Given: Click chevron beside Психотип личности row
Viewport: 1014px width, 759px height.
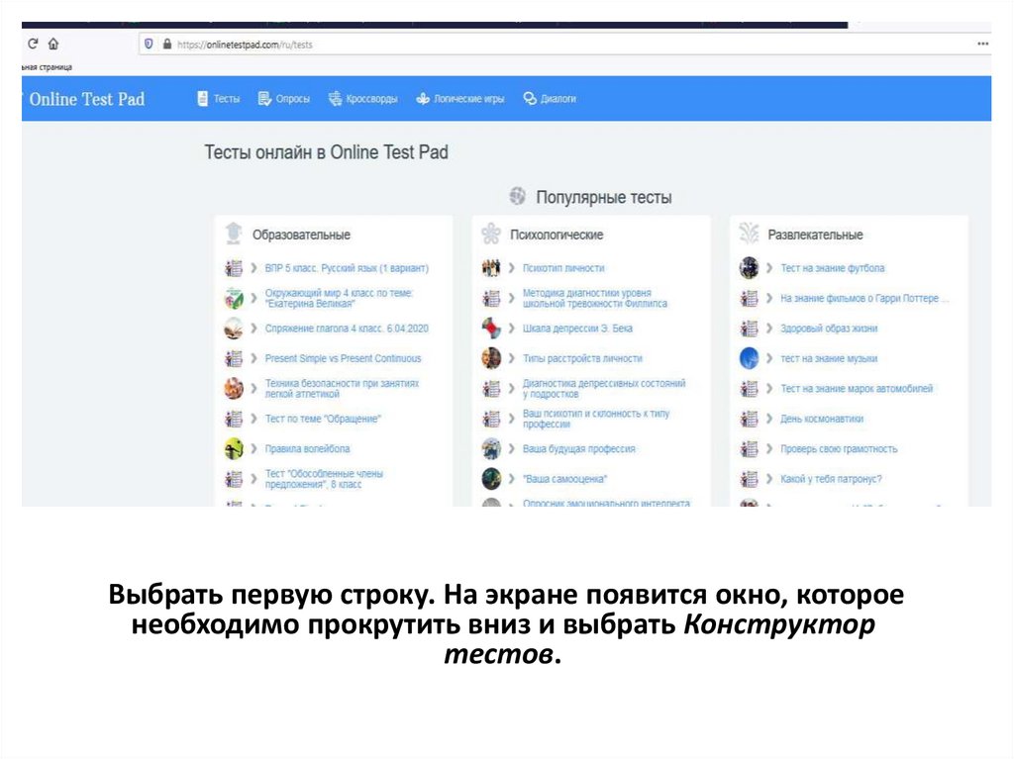Looking at the screenshot, I should click(512, 267).
